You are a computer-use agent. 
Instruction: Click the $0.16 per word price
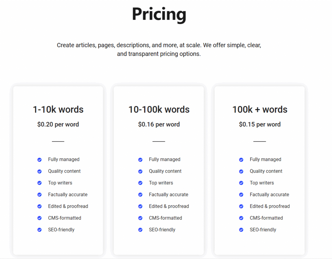159,124
